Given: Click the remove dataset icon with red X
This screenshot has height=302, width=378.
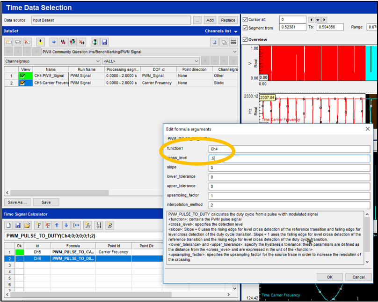Looking at the screenshot, I should pyautogui.click(x=27, y=42).
